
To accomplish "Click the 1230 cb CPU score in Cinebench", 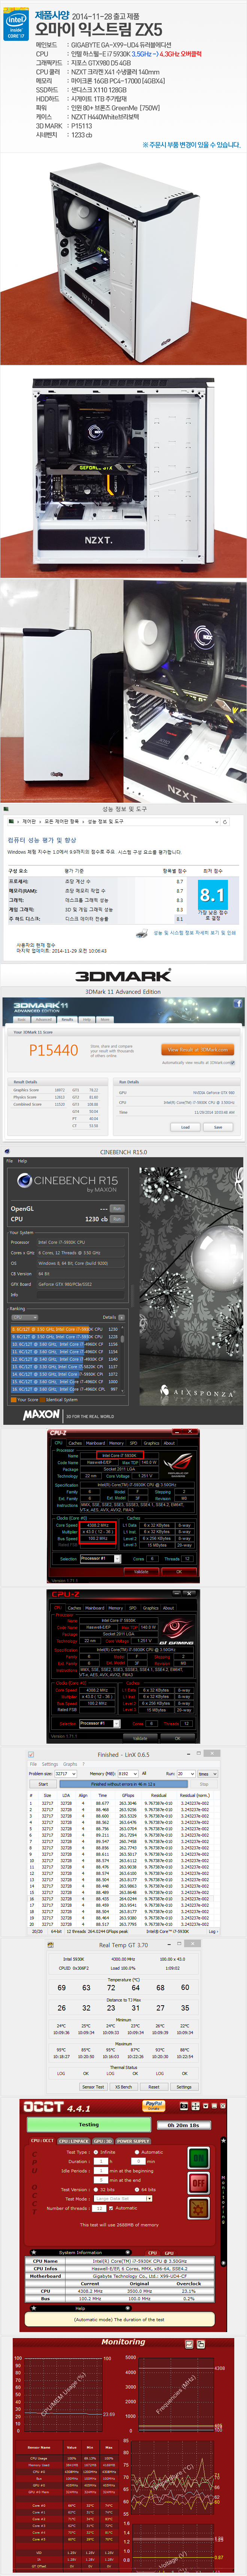I will pyautogui.click(x=97, y=1219).
